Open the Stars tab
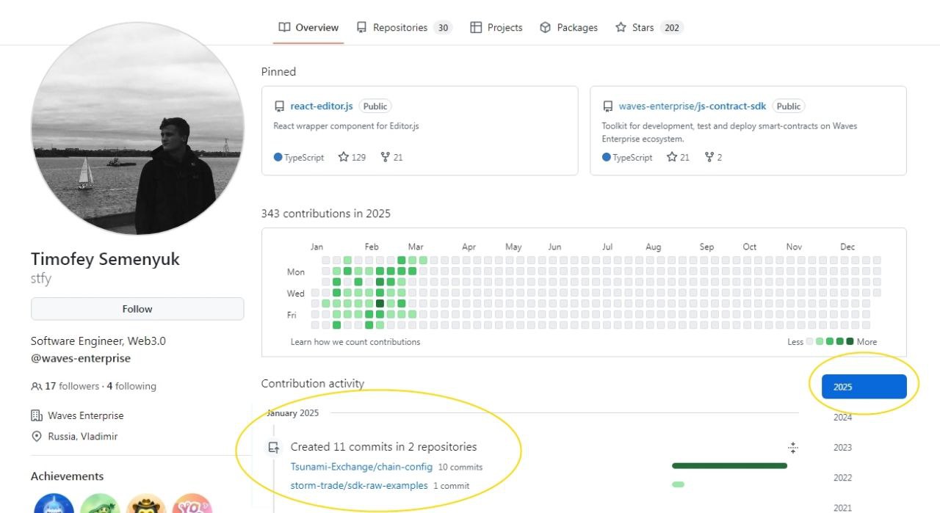 tap(649, 28)
